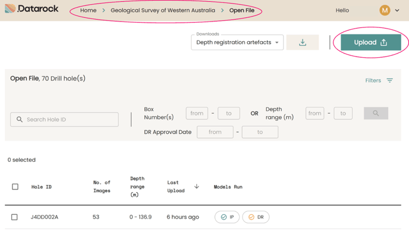Click the Models Run column header
The height and width of the screenshot is (231, 409).
[x=228, y=187]
